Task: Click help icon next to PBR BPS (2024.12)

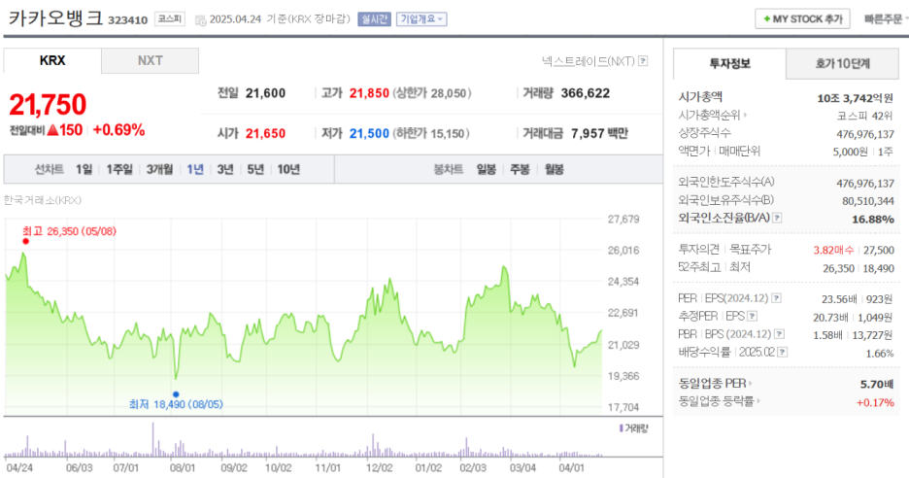Action: click(x=779, y=334)
